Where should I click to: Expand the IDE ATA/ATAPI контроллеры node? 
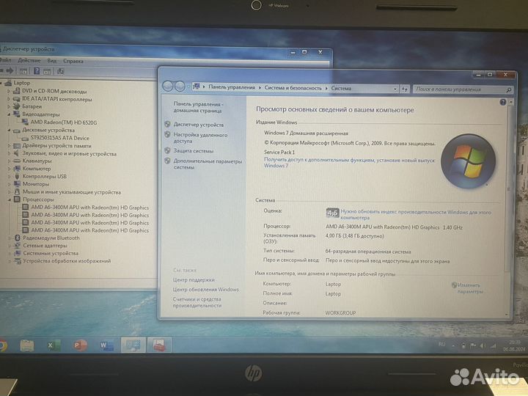pos(9,99)
